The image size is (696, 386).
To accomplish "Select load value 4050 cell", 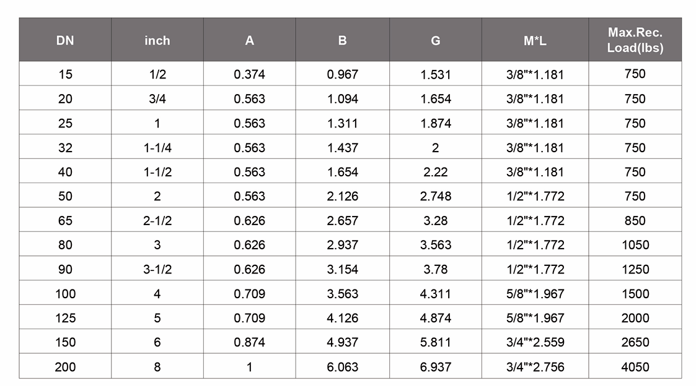I will [x=635, y=367].
